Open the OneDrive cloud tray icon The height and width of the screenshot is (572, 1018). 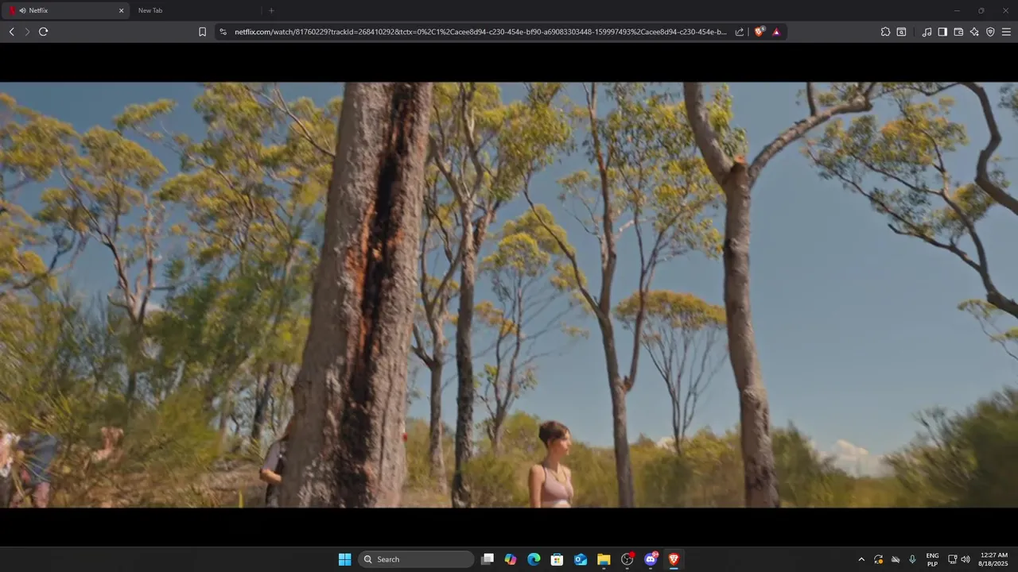pyautogui.click(x=896, y=559)
